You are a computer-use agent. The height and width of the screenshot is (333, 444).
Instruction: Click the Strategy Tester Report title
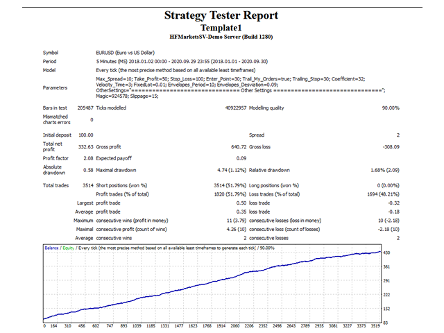point(221,15)
